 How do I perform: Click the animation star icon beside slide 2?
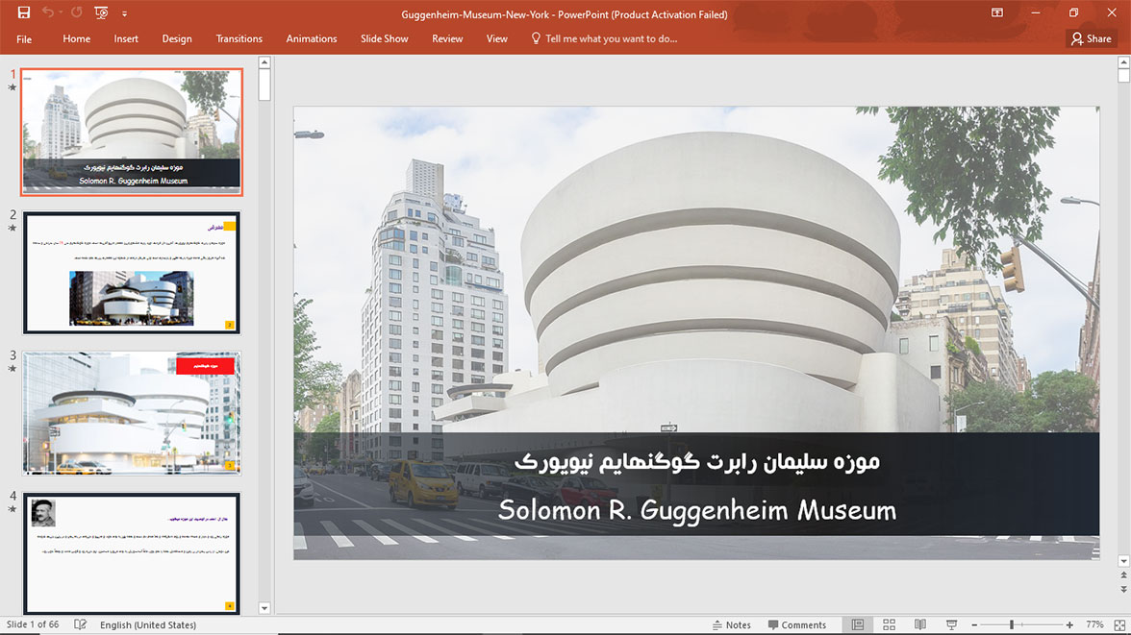tap(13, 228)
